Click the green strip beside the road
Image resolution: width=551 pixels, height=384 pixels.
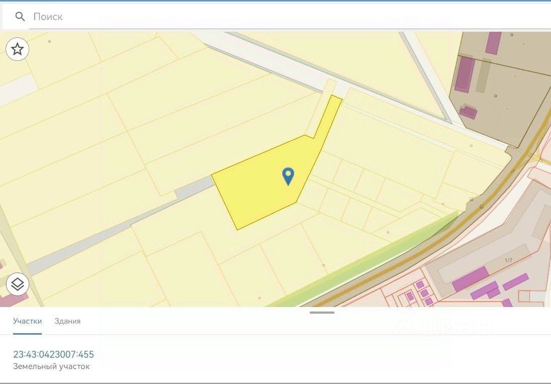365,258
